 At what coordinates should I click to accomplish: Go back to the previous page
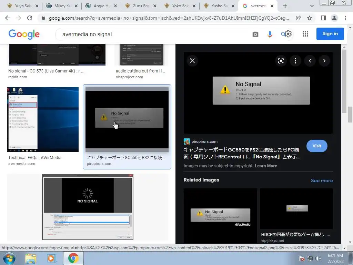(x=8, y=18)
